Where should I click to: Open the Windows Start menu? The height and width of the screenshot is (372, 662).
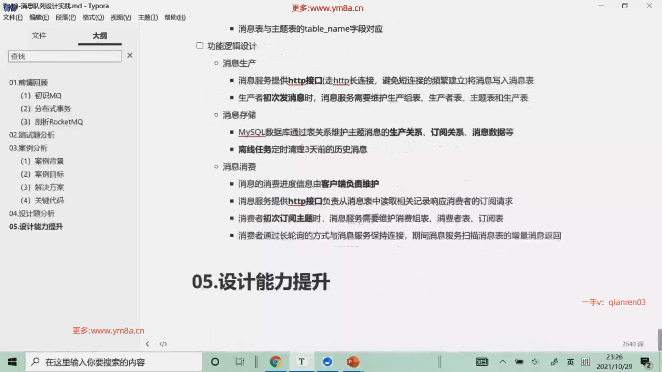coord(12,362)
